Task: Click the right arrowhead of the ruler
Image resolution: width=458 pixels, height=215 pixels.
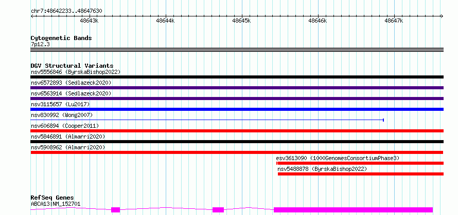Action: coord(442,16)
